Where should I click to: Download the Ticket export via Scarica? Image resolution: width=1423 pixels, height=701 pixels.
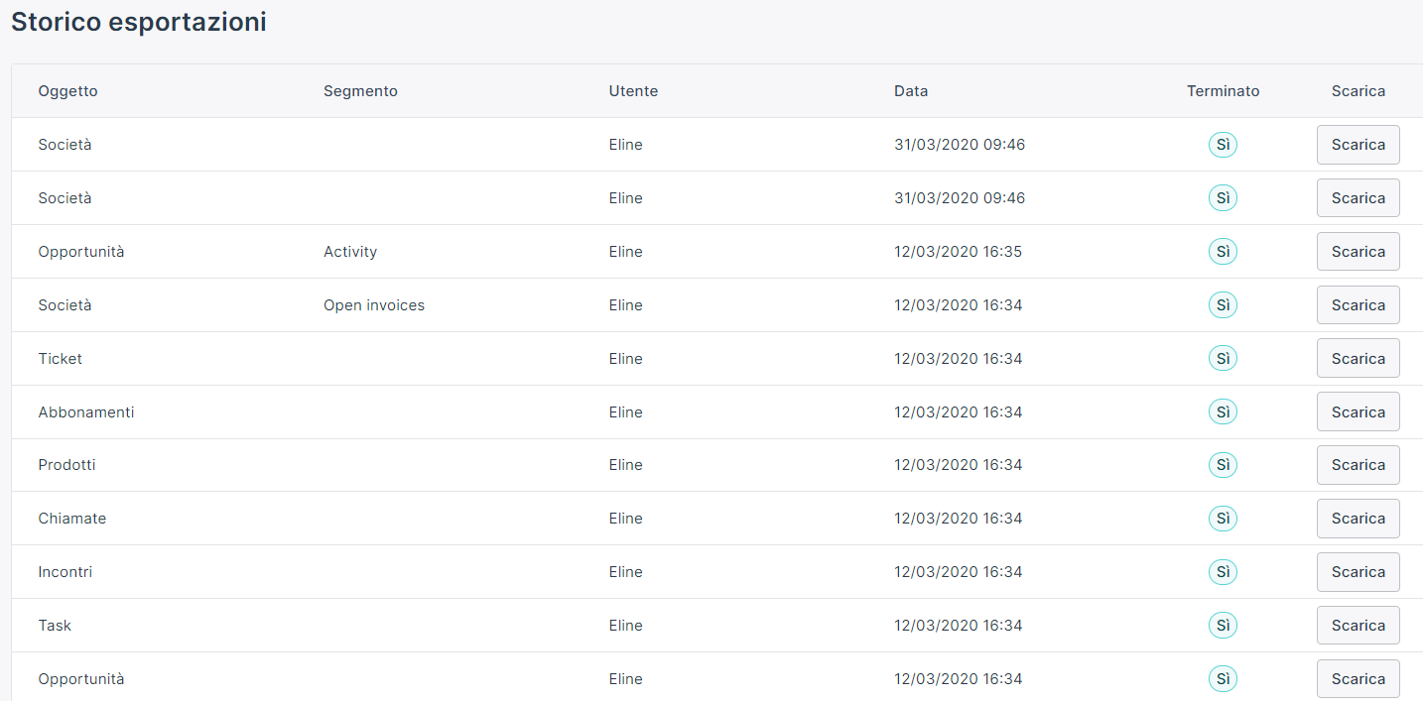pyautogui.click(x=1358, y=358)
